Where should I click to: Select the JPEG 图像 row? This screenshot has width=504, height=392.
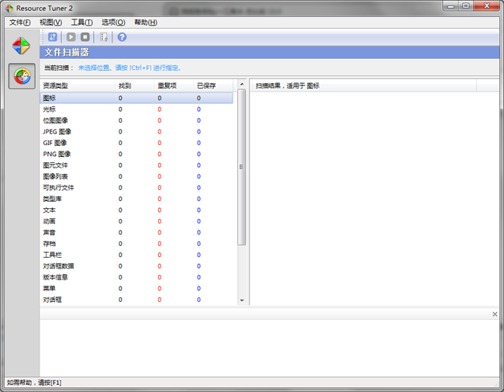tap(57, 132)
